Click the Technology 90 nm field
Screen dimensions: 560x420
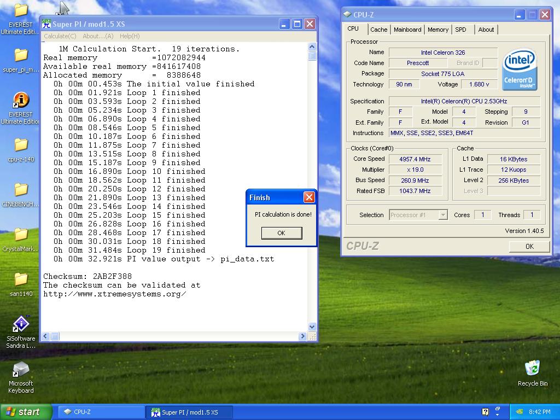click(x=404, y=84)
